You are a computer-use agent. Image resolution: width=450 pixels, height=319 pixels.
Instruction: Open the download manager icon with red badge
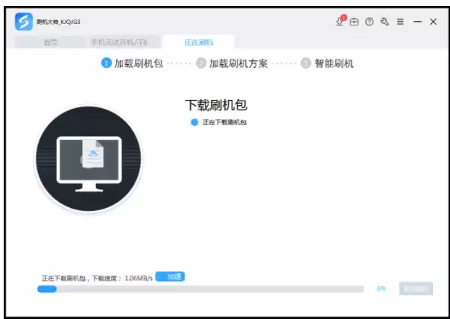coord(340,21)
